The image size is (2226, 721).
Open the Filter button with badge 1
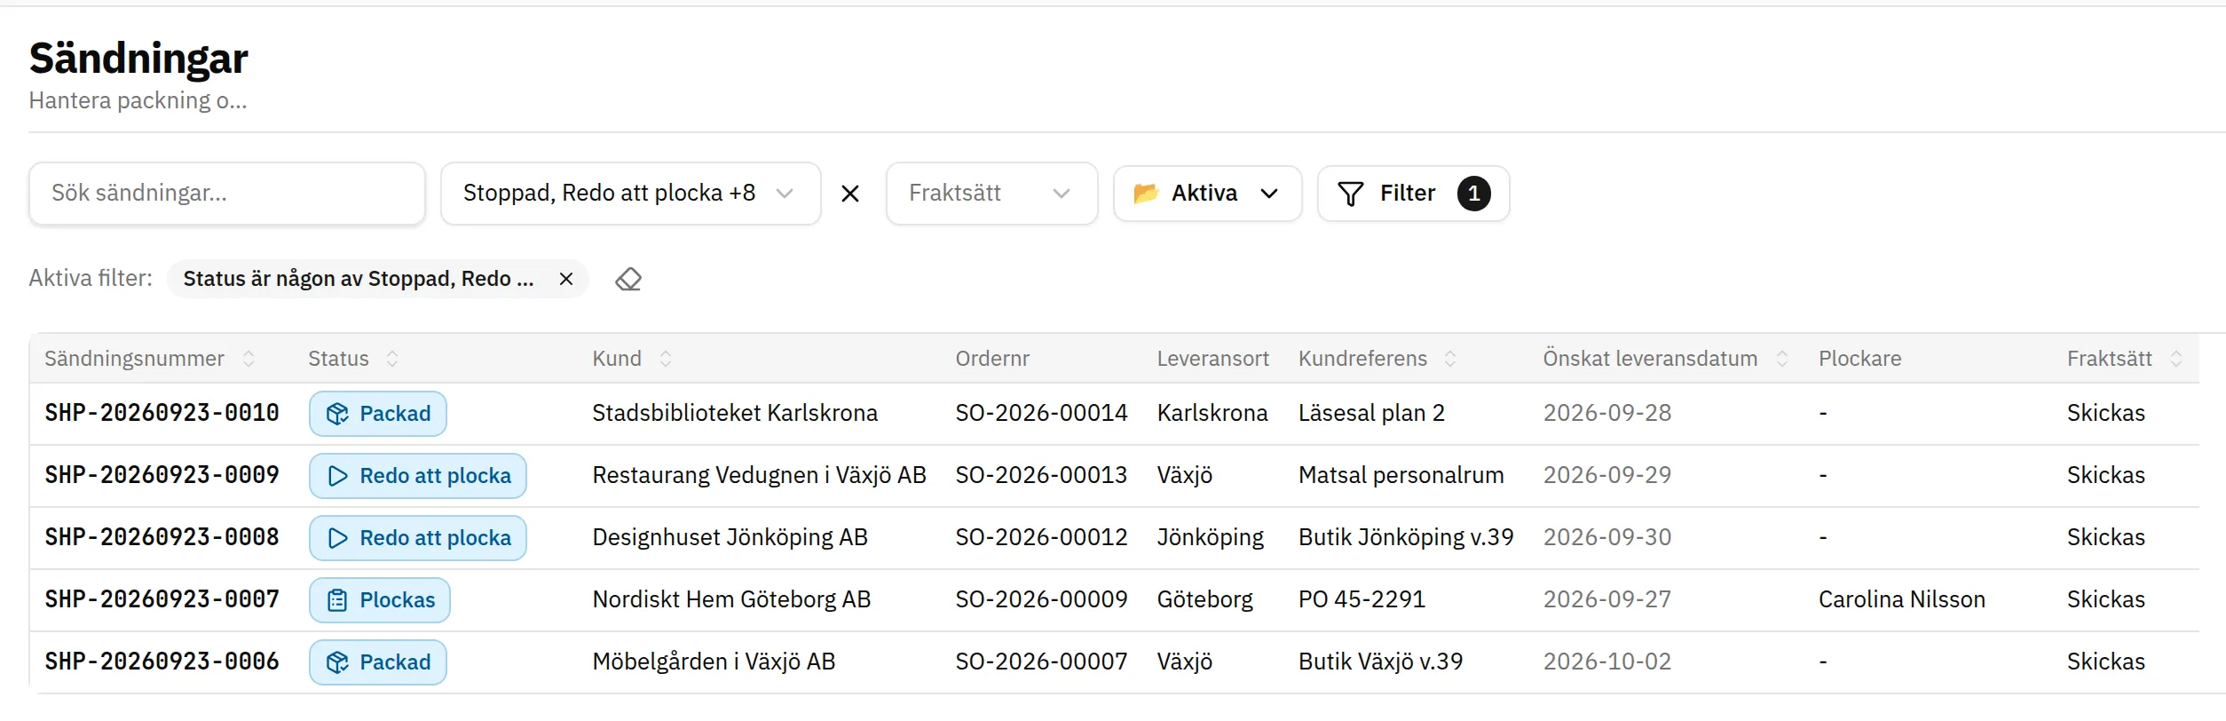coord(1413,194)
